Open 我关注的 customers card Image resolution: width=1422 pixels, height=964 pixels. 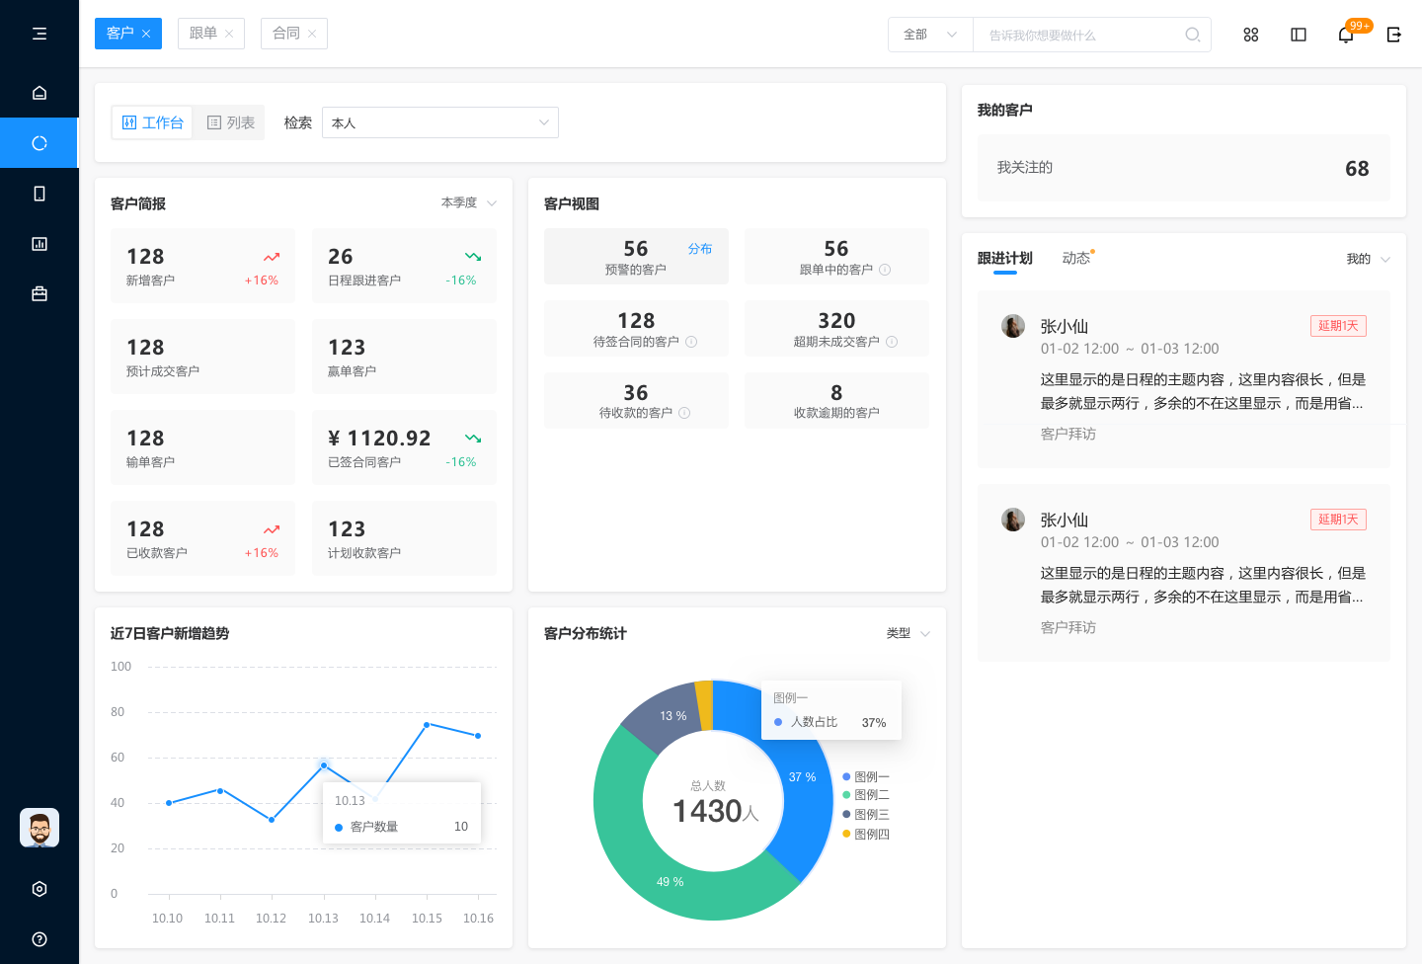1183,168
